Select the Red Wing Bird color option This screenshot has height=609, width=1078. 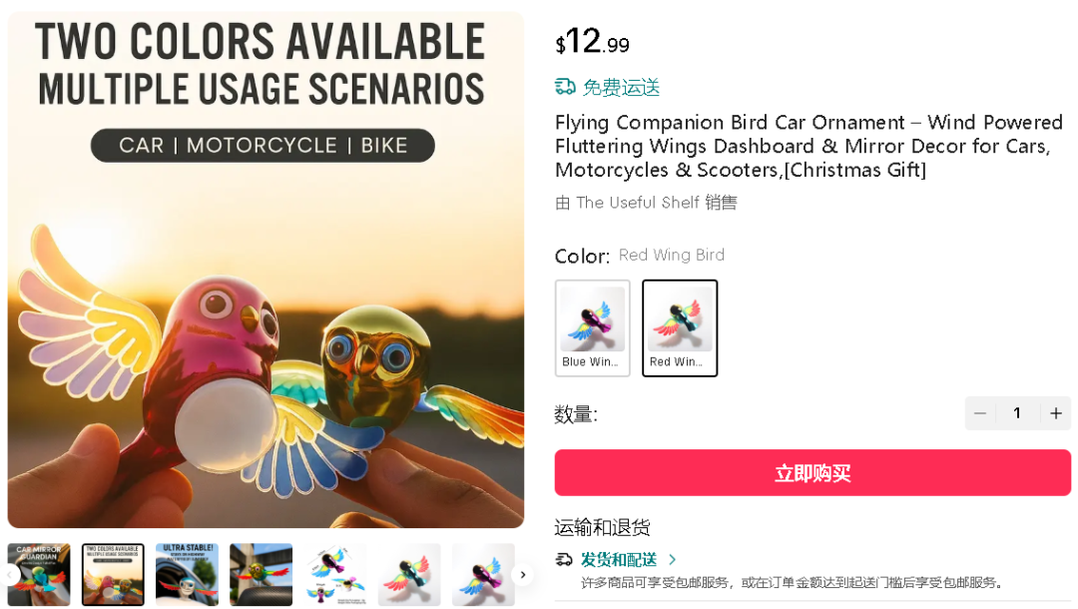point(680,327)
